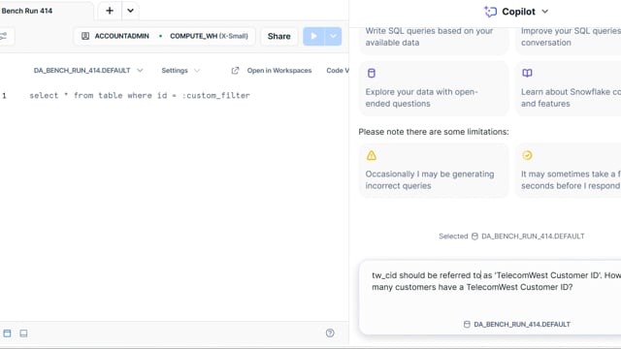Screen dimensions: 621x349
Task: Run the query with the play button
Action: click(313, 36)
